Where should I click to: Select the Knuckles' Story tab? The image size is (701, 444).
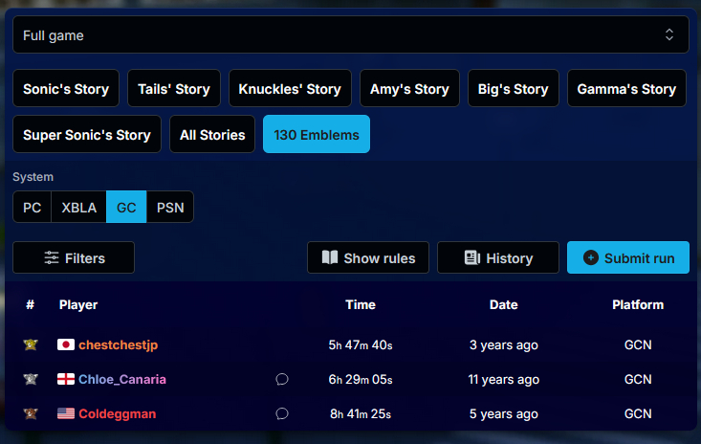coord(290,89)
